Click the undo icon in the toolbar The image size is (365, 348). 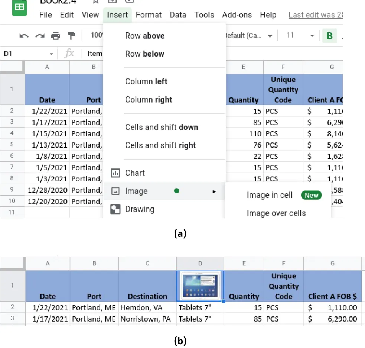coord(24,35)
